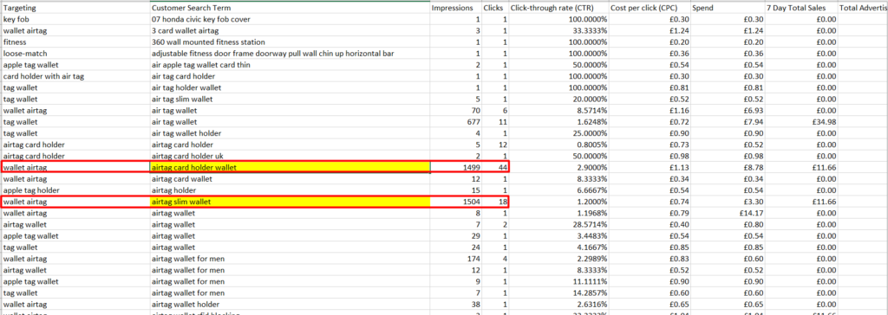
Task: Select the 1504 impressions cell
Action: (x=455, y=202)
